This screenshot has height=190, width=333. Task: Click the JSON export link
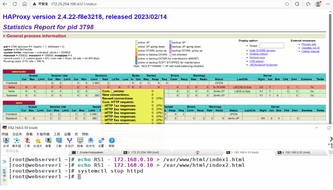tap(257, 65)
